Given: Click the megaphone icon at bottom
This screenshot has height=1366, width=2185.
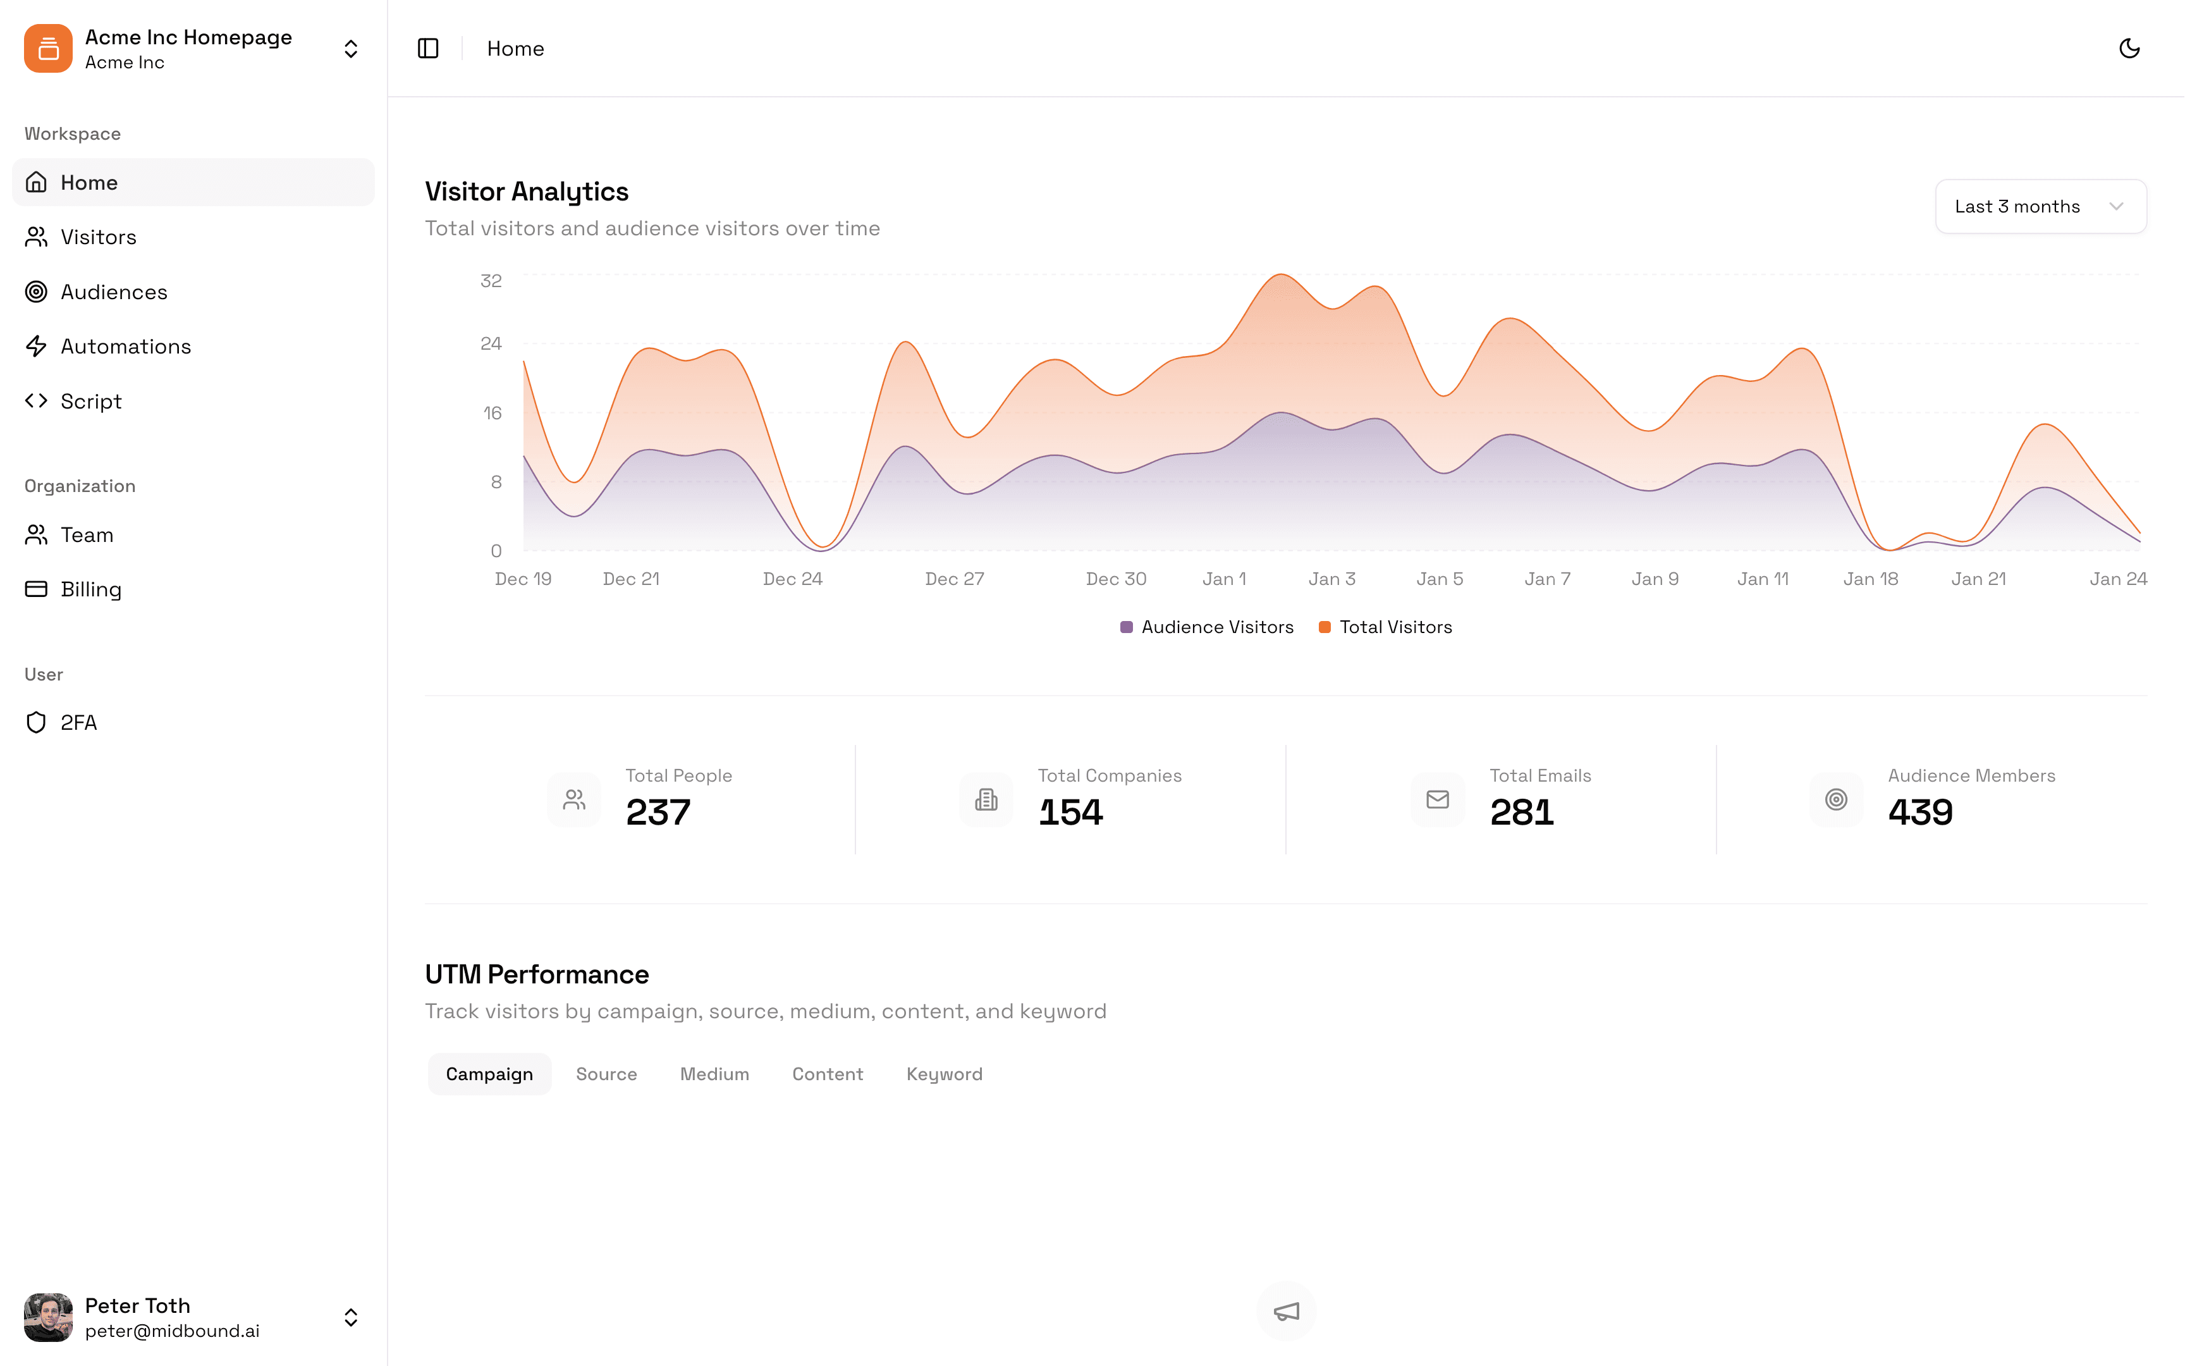Looking at the screenshot, I should (x=1286, y=1311).
